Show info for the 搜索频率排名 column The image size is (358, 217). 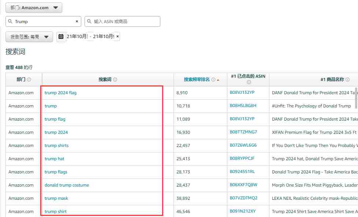[213, 80]
